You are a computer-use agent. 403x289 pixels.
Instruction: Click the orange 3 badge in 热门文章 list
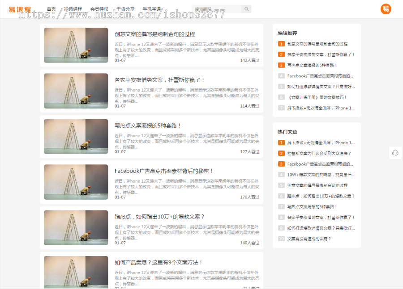[x=281, y=163]
